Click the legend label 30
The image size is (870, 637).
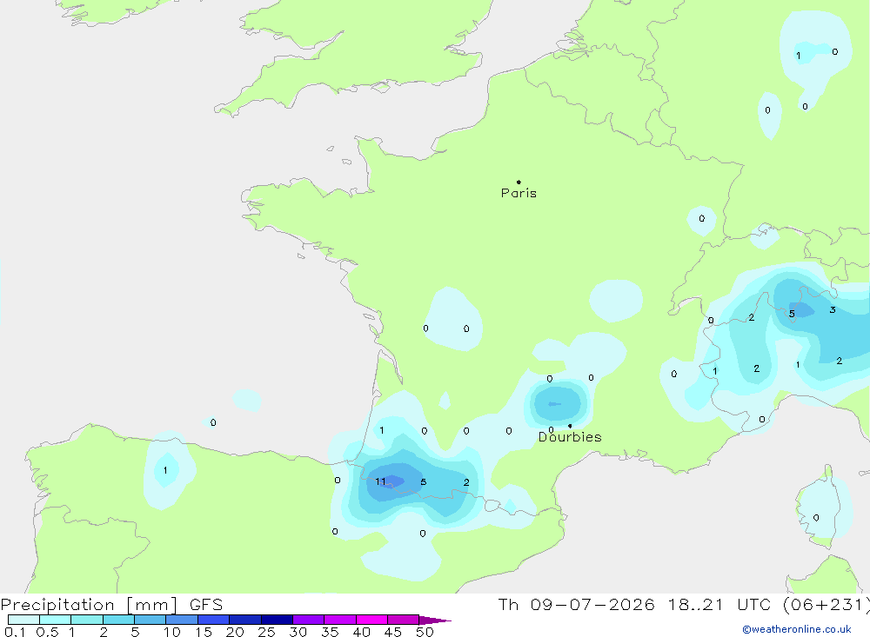click(x=298, y=632)
